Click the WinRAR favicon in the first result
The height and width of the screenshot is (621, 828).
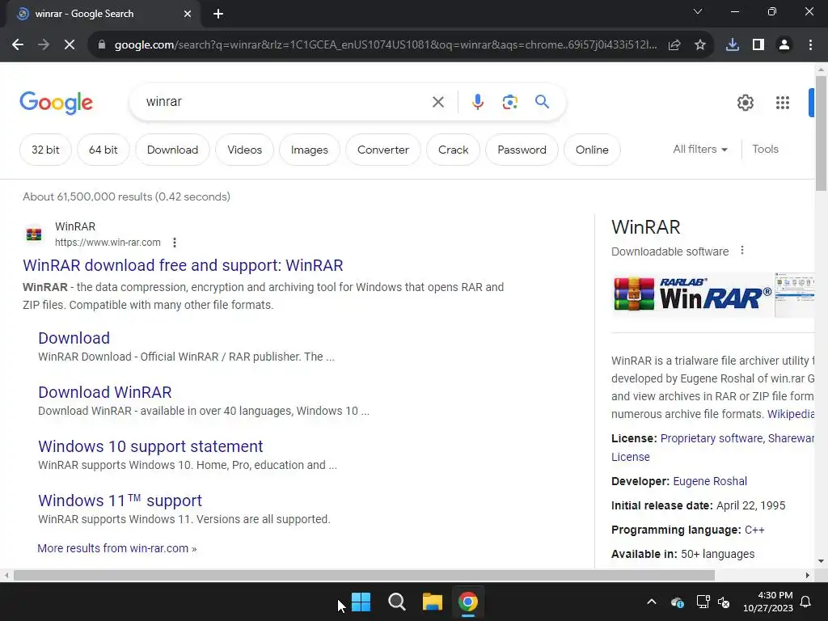click(x=34, y=234)
